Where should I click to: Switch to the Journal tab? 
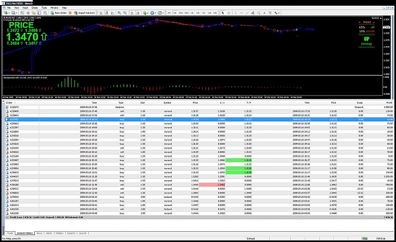pos(82,233)
